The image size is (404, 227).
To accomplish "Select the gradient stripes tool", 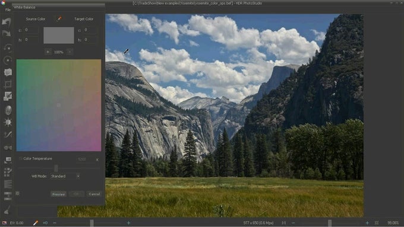I will tap(8, 184).
